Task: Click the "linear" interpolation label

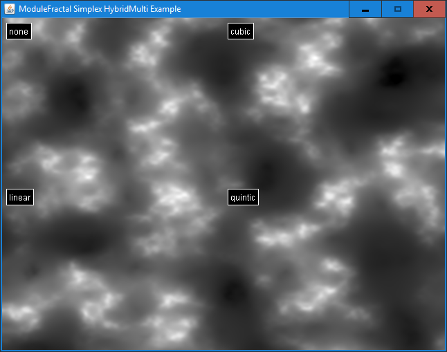Action: coord(20,198)
